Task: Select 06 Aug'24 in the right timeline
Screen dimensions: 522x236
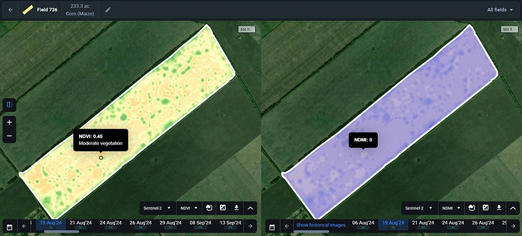Action: tap(363, 225)
